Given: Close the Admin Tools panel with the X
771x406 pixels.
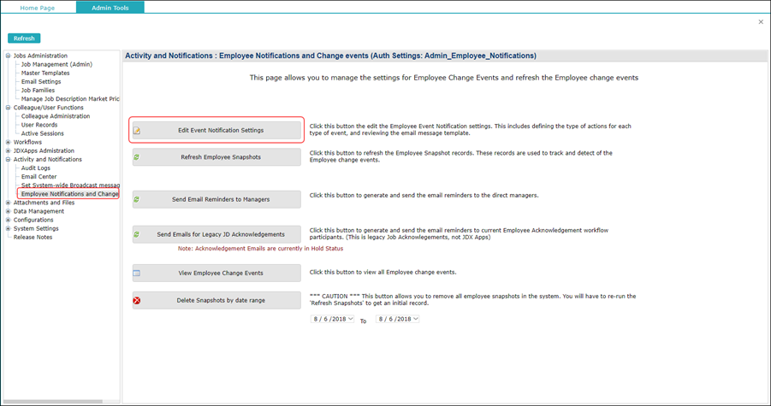Looking at the screenshot, I should (761, 22).
